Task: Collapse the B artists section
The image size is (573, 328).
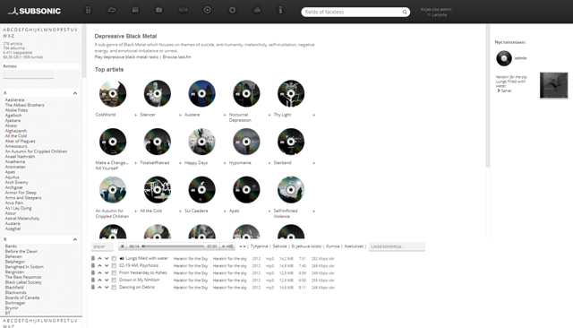Action: pos(75,239)
